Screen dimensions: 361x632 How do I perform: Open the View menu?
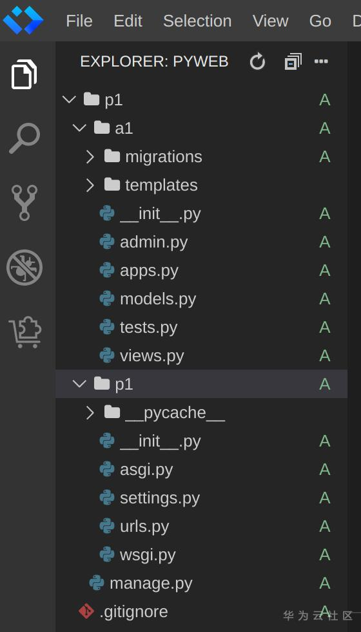pos(271,21)
